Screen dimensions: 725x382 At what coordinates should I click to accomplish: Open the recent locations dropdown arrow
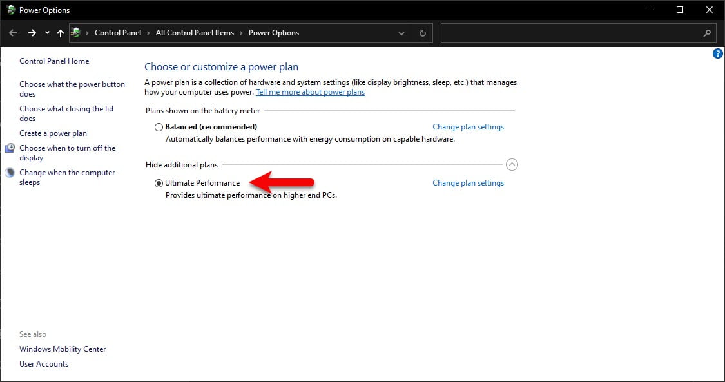tap(47, 33)
